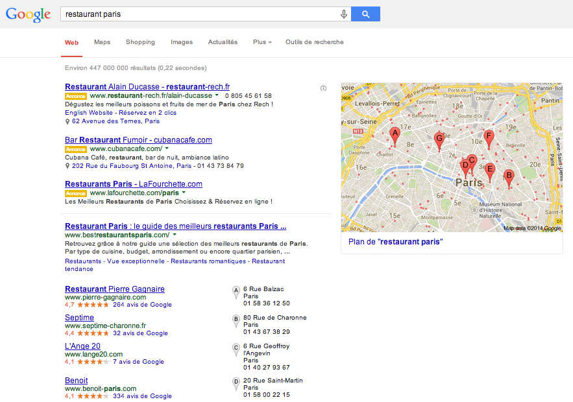Viewport: 573px width, 402px height.
Task: Open the Benoit result link
Action: tap(77, 381)
